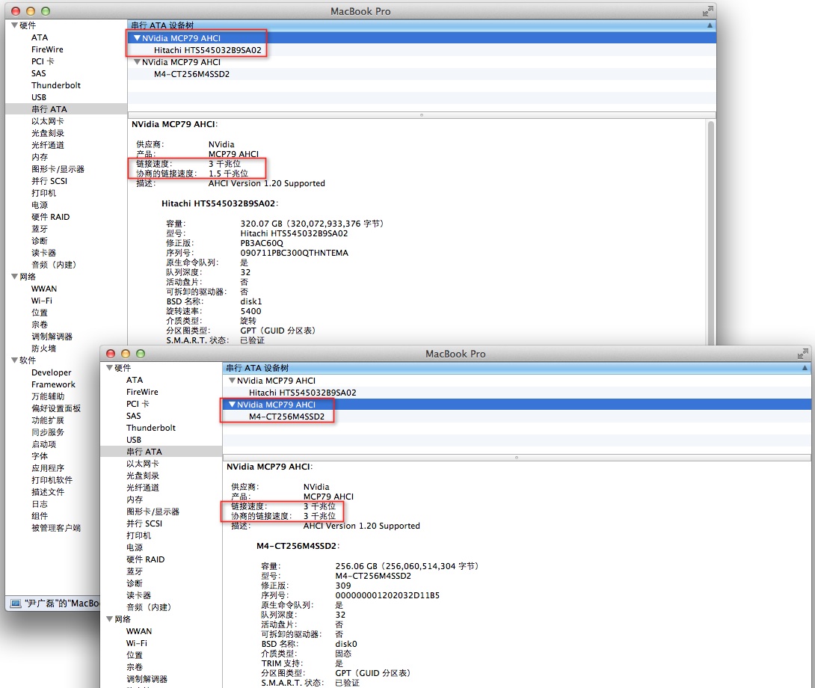This screenshot has height=688, width=815.
Task: Click the computer icon in the back window's path bar
Action: click(x=16, y=603)
